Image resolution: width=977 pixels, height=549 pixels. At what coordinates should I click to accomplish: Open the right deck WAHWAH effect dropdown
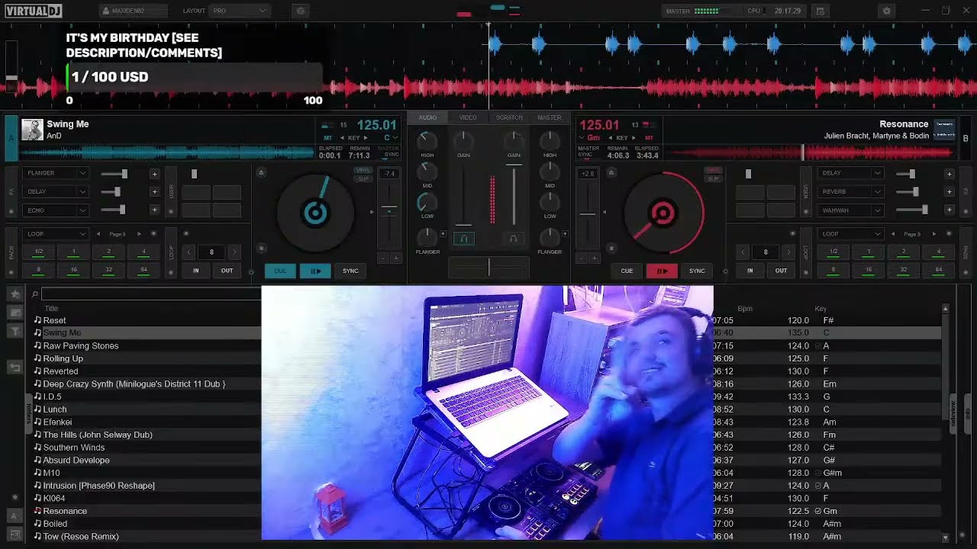(x=850, y=210)
